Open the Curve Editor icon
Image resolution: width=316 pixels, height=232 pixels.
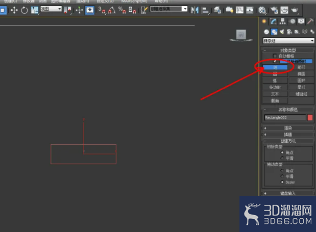239,10
